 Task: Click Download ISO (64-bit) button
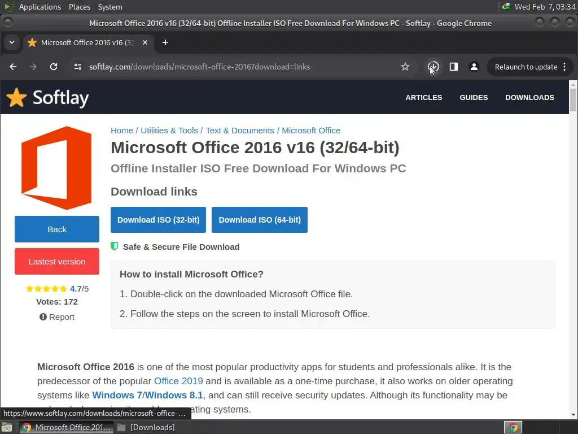260,220
